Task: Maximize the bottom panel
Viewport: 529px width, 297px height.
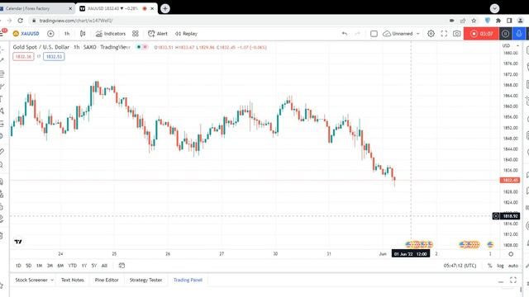Action: pyautogui.click(x=513, y=280)
